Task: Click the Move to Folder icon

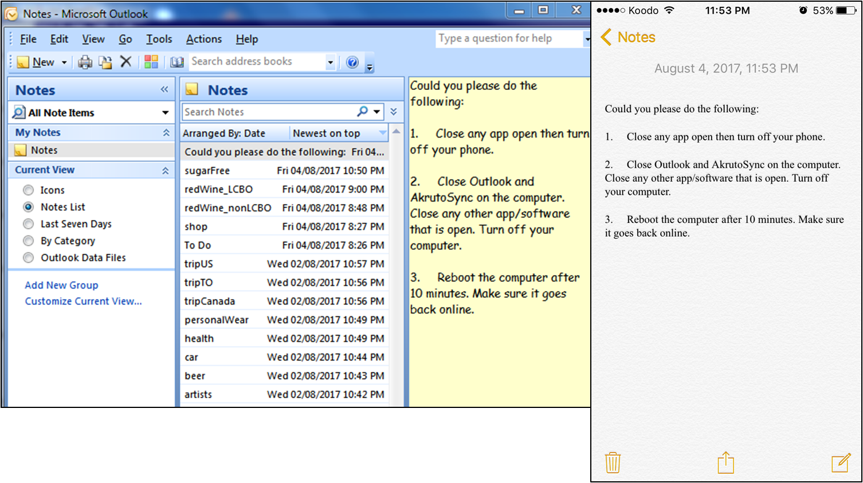Action: (x=105, y=62)
